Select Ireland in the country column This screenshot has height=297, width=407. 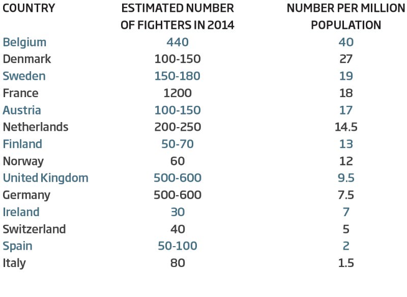coord(21,212)
